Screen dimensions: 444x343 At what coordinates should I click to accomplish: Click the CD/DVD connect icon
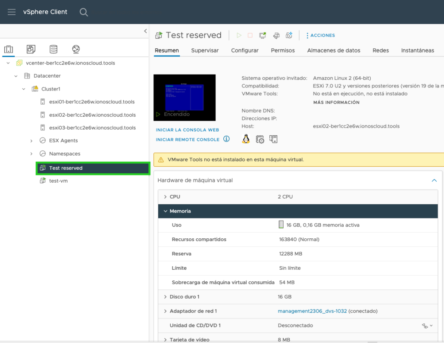click(425, 326)
